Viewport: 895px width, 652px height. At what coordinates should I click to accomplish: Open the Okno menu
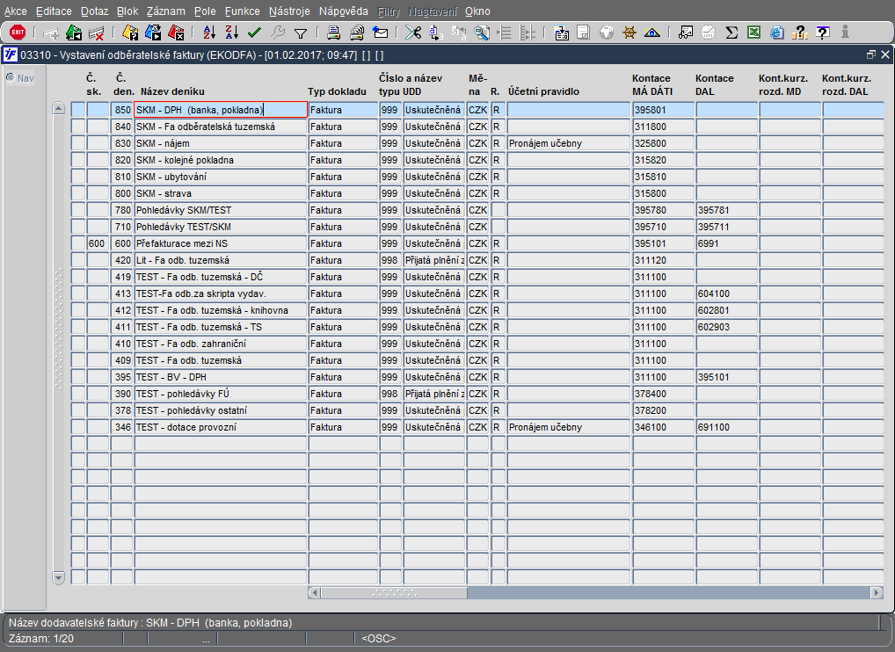477,11
